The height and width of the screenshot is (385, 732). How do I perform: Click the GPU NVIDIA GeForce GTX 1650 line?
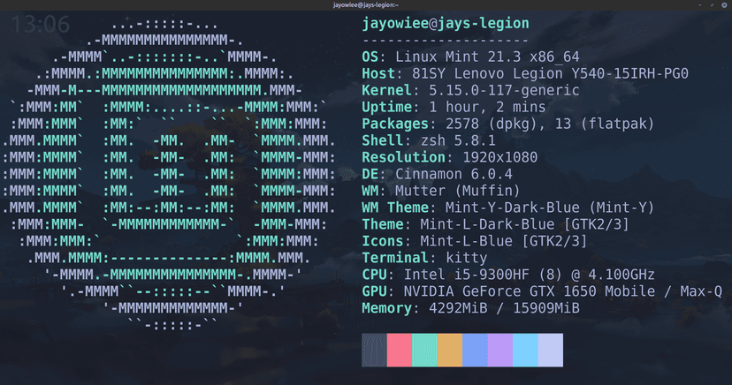point(541,291)
